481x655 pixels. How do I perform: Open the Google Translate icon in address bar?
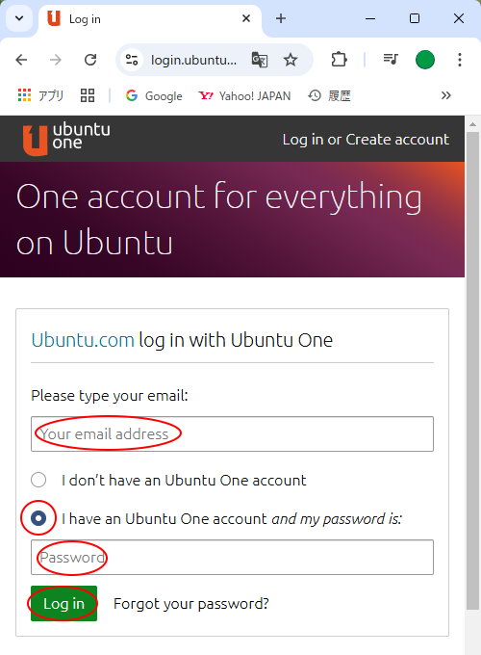(x=260, y=60)
